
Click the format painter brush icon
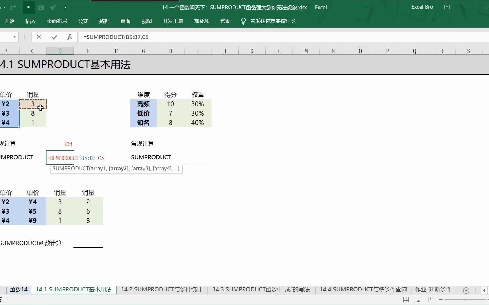[53, 7]
